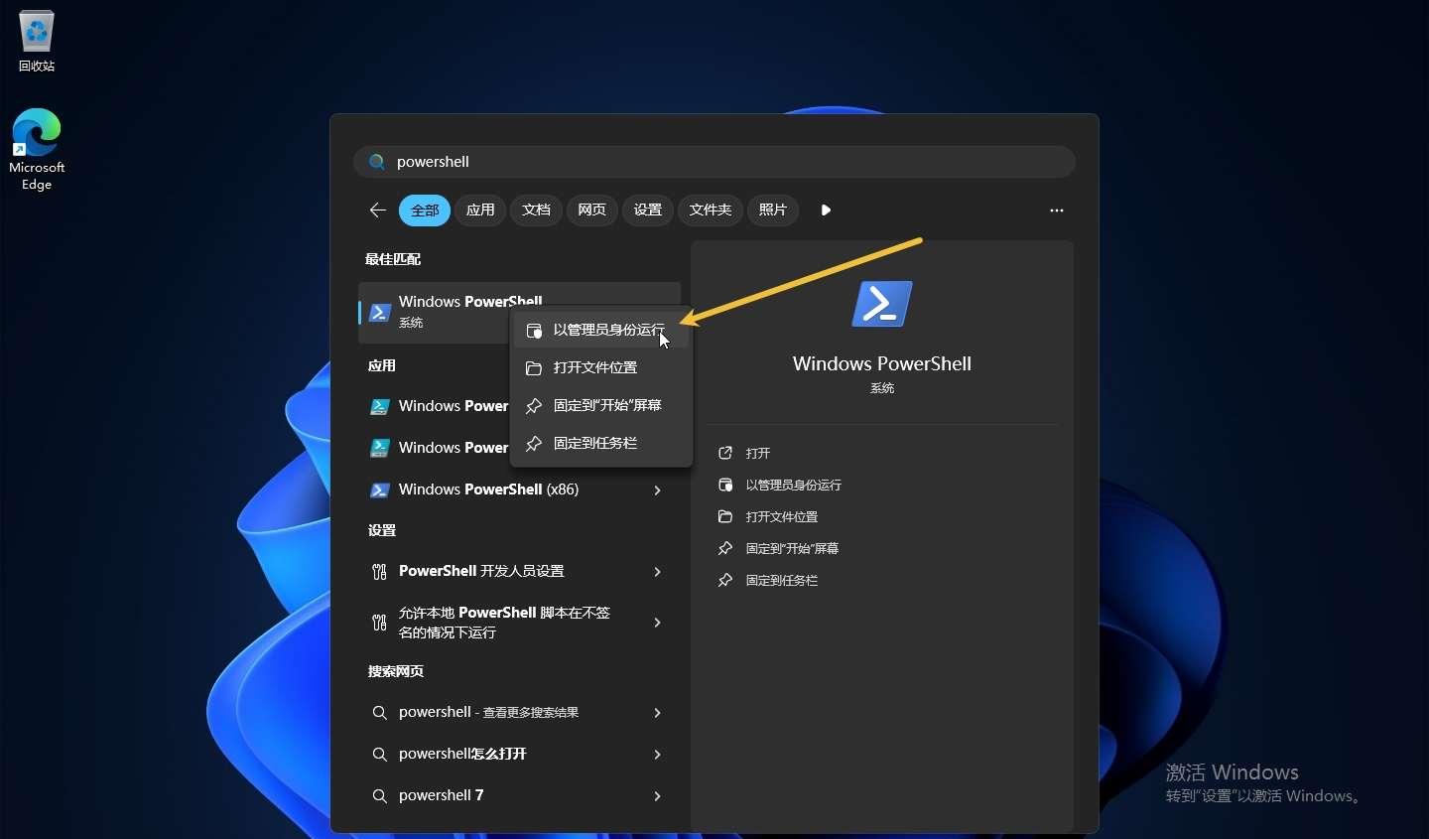
Task: Expand Windows PowerShell (x86) chevron
Action: (x=657, y=489)
